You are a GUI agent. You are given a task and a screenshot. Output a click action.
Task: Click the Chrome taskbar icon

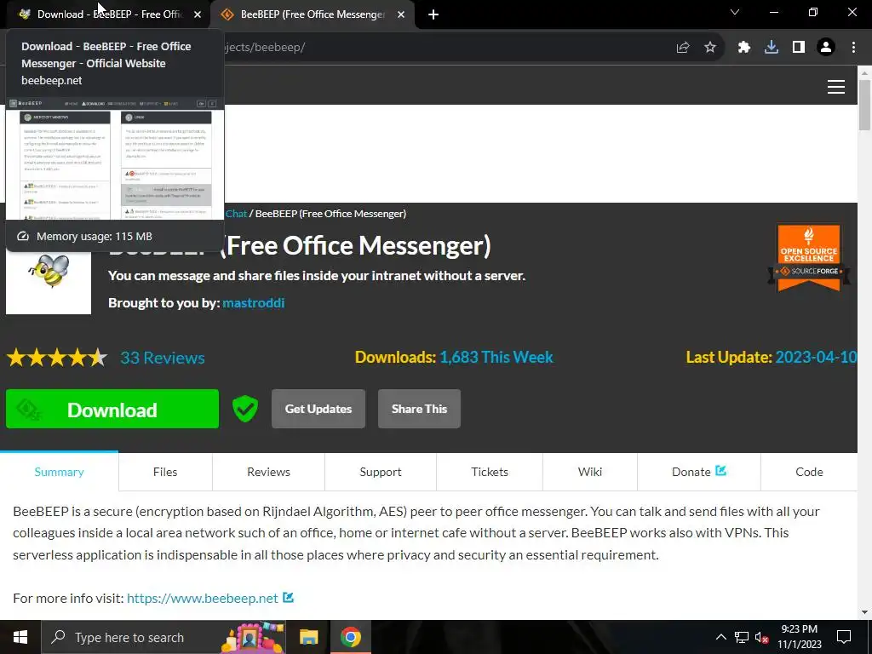[350, 637]
